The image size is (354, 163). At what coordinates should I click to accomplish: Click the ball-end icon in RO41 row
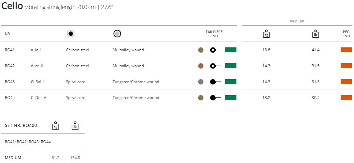[215, 50]
